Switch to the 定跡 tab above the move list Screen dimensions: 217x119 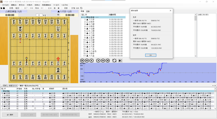coord(88,11)
